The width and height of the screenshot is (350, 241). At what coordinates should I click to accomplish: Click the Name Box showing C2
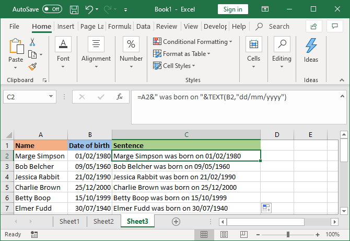26,97
